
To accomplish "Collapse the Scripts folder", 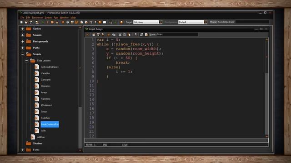I will pyautogui.click(x=22, y=54).
